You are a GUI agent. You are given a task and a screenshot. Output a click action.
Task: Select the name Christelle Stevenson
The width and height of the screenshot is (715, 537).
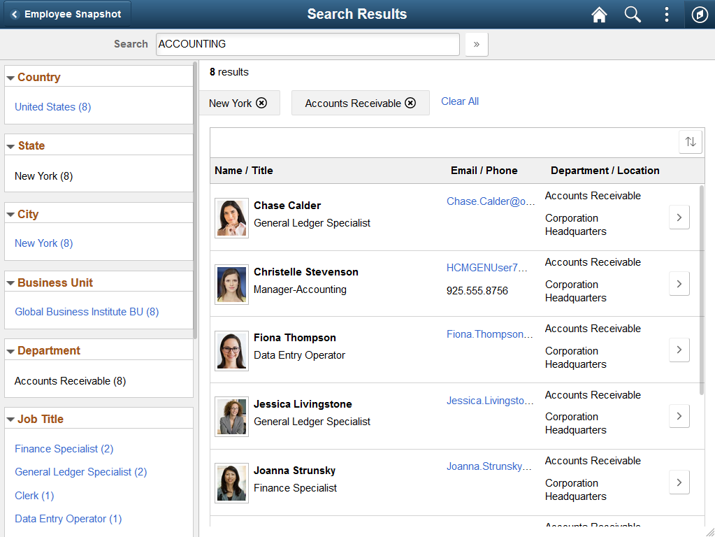coord(306,272)
